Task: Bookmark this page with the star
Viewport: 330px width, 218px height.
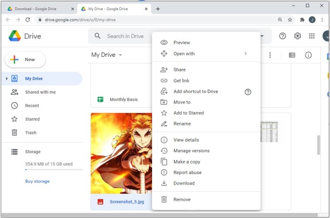Action: pyautogui.click(x=290, y=20)
